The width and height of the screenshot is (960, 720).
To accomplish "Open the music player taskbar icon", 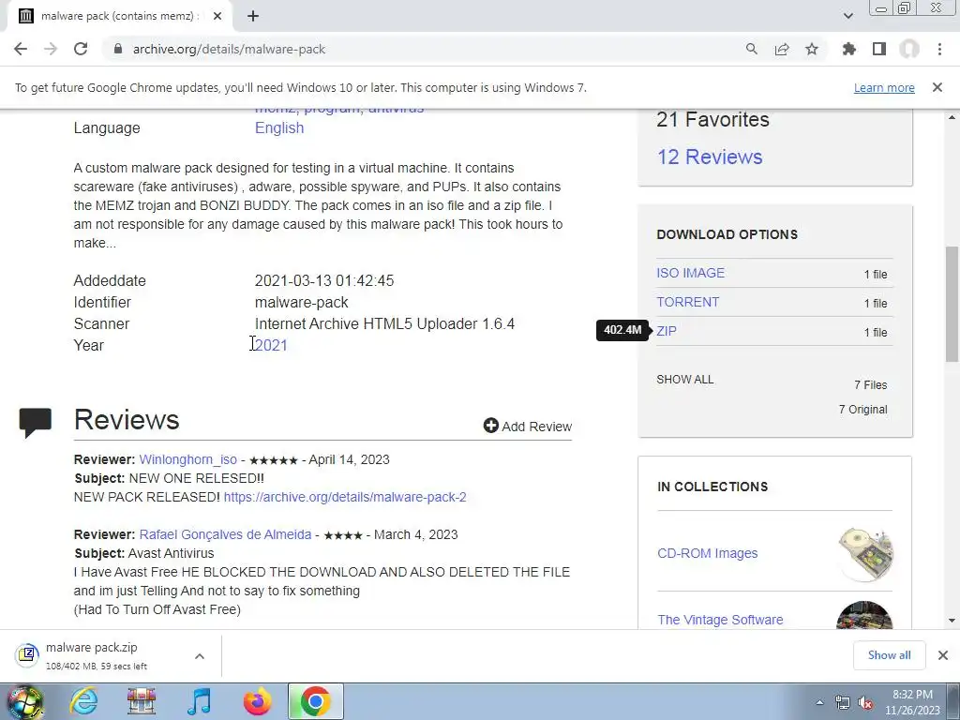I will [x=200, y=701].
